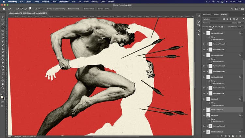The image size is (245, 138).
Task: Select the Clone Stamp tool
Action: [3, 48]
